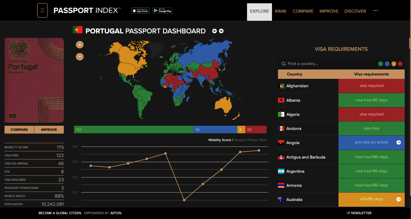Select Argentina in the country list
Image resolution: width=411 pixels, height=219 pixels.
tap(295, 171)
